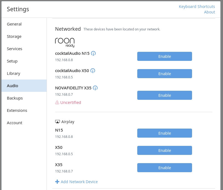Open the About link

[x=210, y=12]
